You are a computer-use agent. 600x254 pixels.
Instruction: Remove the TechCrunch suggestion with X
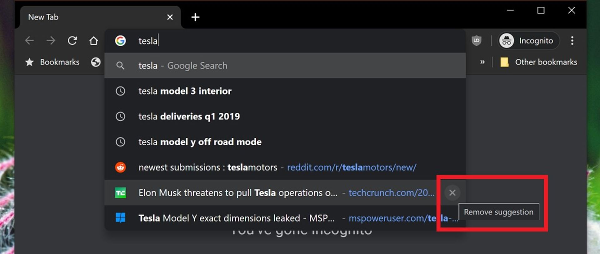tap(452, 193)
